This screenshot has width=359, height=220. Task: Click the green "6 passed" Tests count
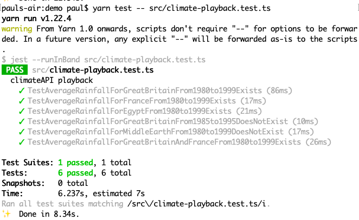click(77, 173)
